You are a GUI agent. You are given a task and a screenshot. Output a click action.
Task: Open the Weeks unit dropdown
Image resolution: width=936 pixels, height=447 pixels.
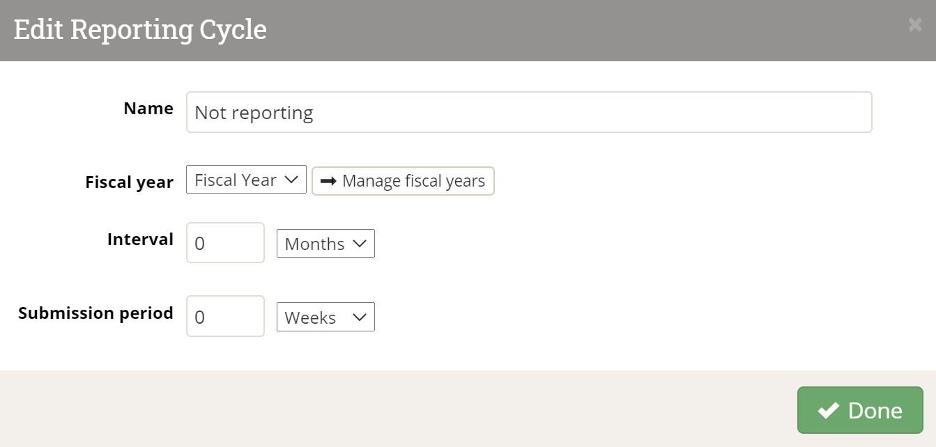(325, 317)
